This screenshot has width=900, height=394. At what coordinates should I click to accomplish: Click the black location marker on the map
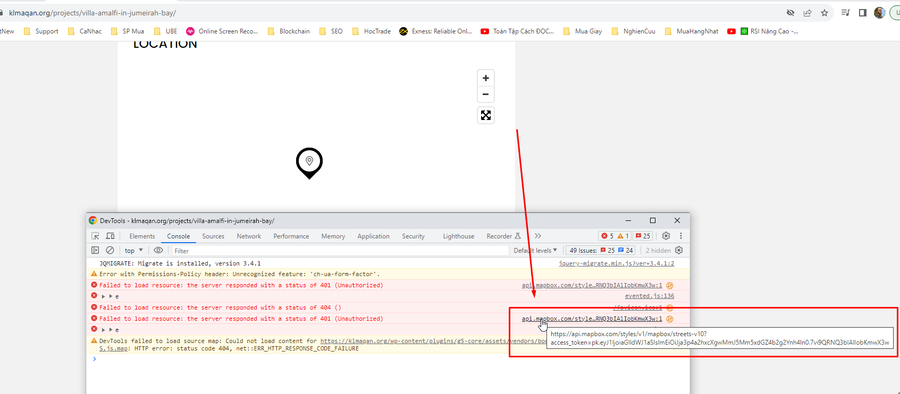[309, 163]
